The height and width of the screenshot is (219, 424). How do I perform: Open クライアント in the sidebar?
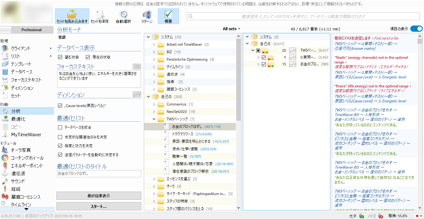[21, 48]
